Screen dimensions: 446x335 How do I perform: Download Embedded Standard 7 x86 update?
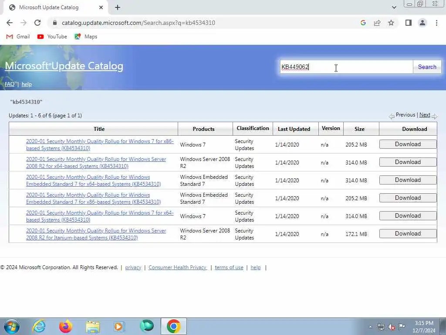[408, 198]
